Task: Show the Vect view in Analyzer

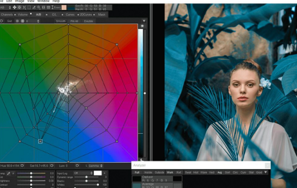Action: click(x=211, y=173)
